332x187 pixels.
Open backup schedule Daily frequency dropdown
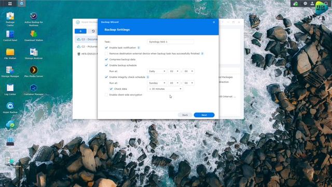click(x=157, y=71)
